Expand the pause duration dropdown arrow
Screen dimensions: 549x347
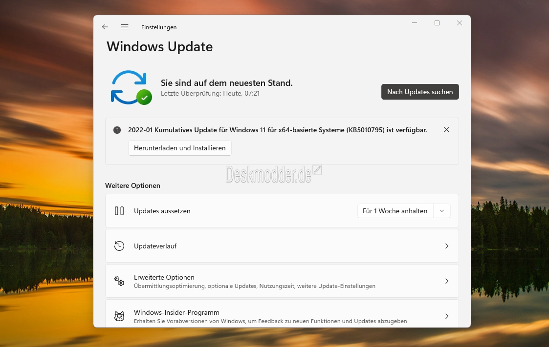[x=442, y=211]
